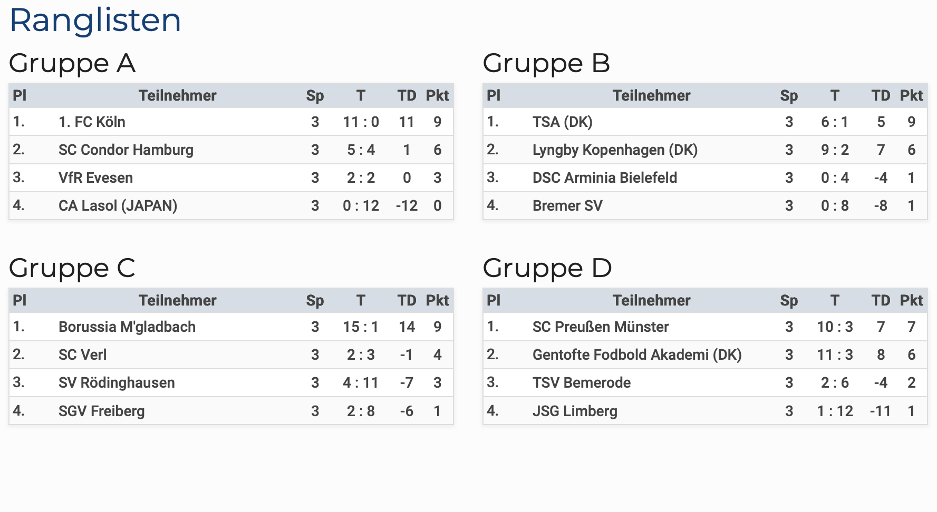Screen dimensions: 937x512
Task: Click CA Lasol (JAPAN) entry
Action: (118, 206)
